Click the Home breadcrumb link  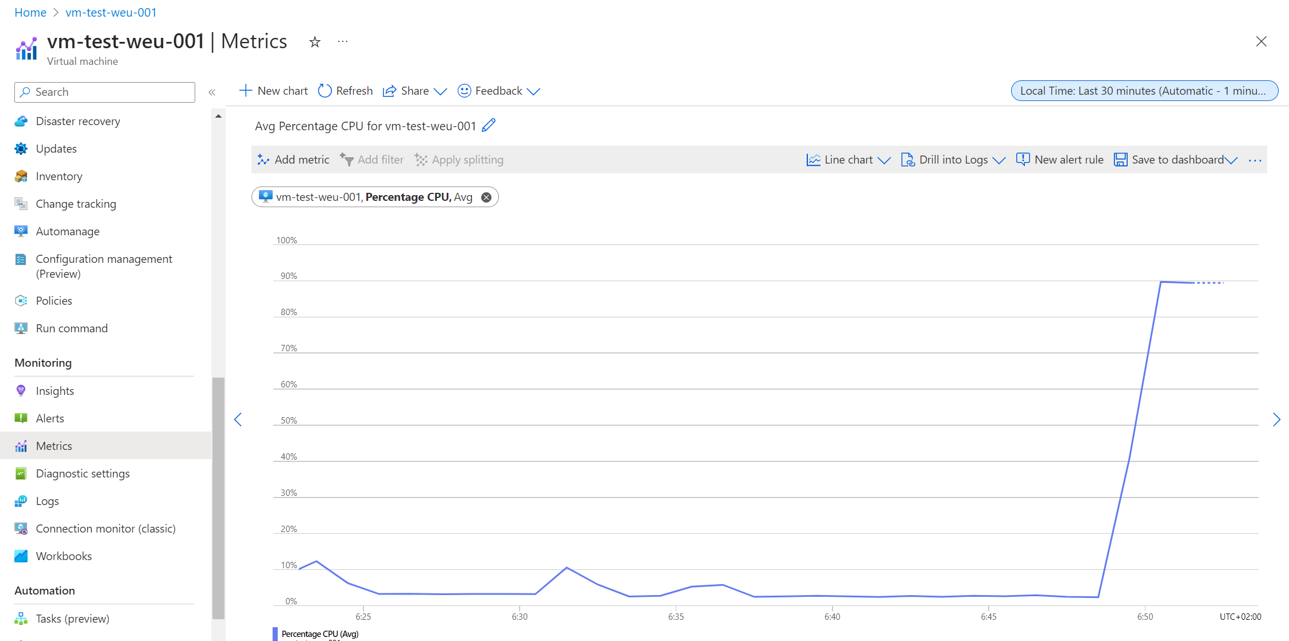point(30,12)
